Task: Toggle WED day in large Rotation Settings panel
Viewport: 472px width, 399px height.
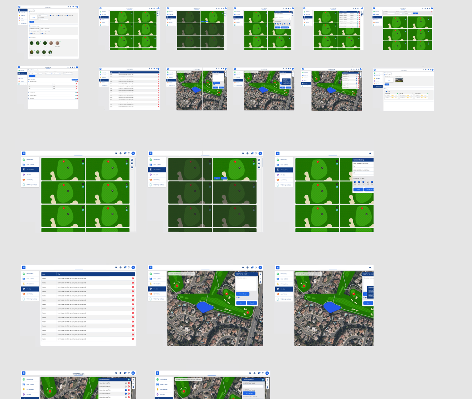Action: coord(368,182)
